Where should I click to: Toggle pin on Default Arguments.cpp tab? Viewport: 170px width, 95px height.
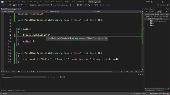click(18, 9)
